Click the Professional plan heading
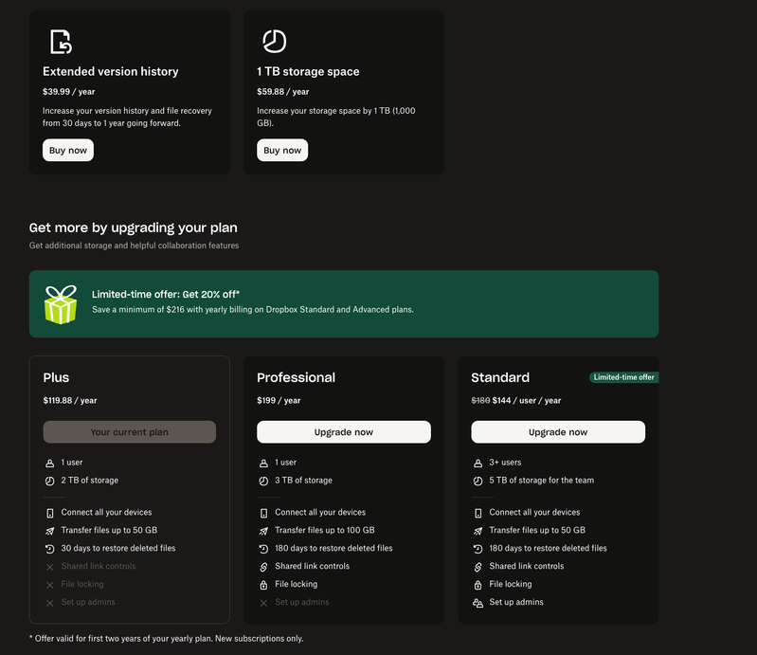Image resolution: width=757 pixels, height=655 pixels. 296,377
